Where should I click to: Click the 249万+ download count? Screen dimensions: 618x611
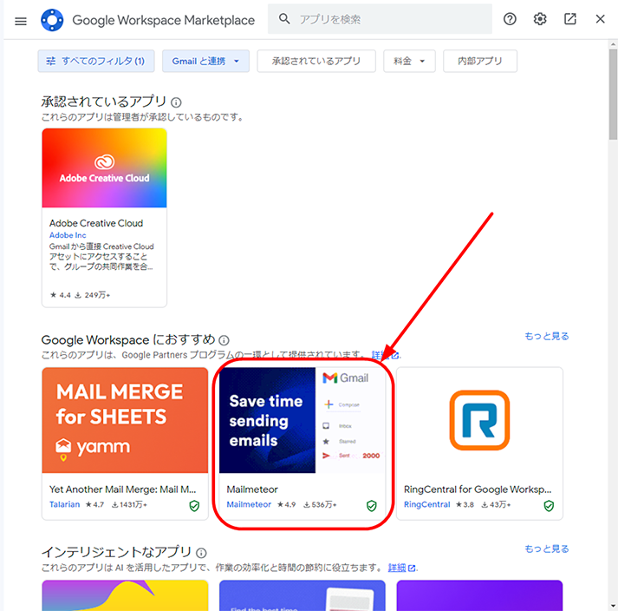coord(93,295)
